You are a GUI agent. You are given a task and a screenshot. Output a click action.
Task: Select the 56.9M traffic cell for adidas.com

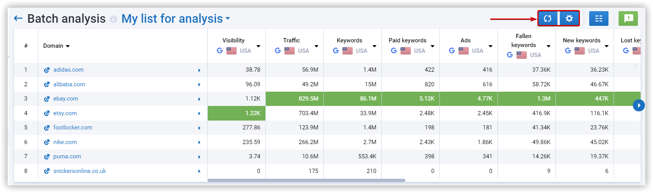click(295, 70)
